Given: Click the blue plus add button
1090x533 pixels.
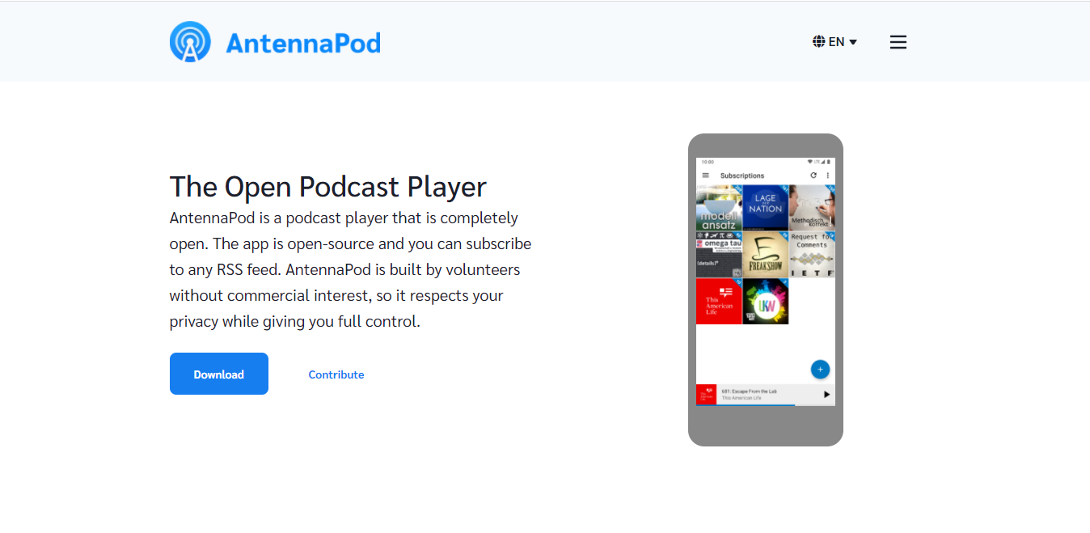Looking at the screenshot, I should (820, 369).
